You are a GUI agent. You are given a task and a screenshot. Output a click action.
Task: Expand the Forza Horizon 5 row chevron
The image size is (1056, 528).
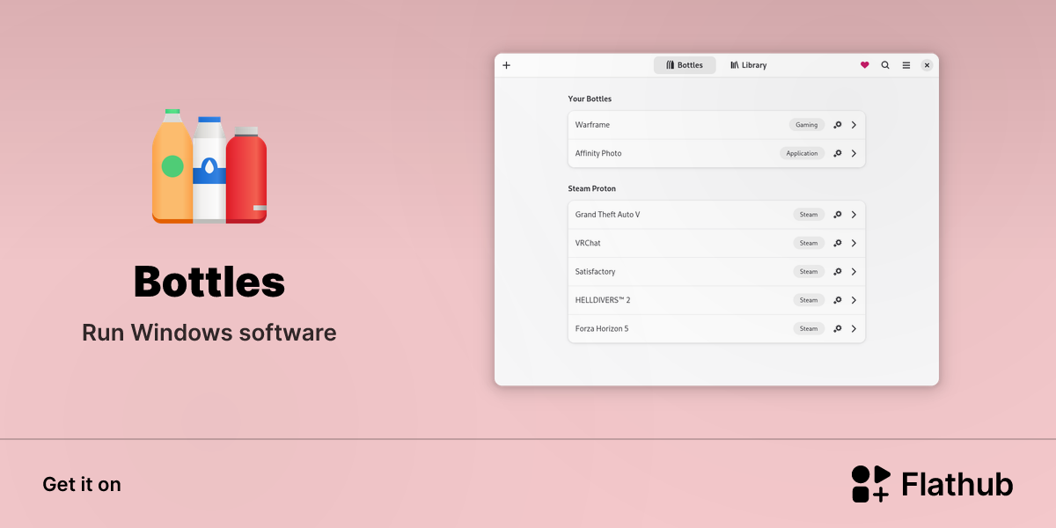pos(854,329)
